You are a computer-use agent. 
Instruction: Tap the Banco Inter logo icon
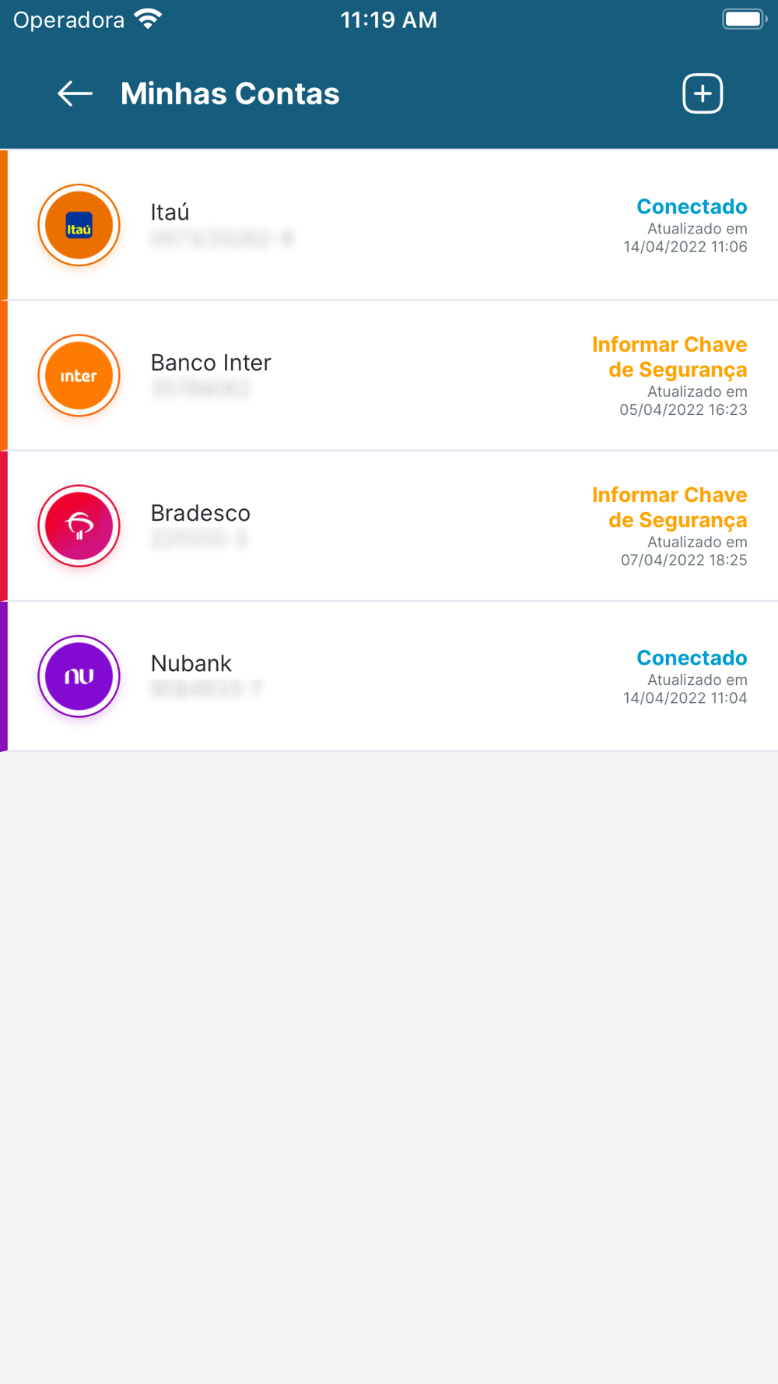[x=79, y=375]
